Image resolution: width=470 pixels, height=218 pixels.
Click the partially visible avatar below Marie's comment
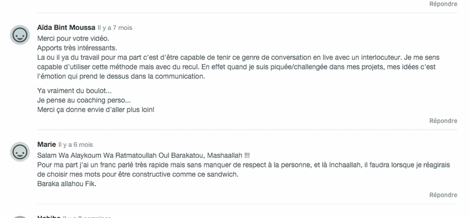[20, 216]
